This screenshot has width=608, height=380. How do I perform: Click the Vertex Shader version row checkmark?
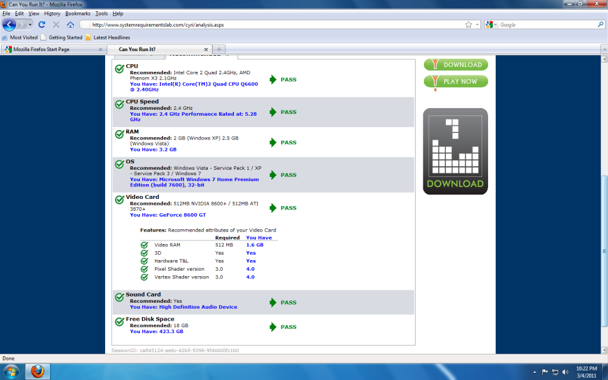(x=144, y=277)
